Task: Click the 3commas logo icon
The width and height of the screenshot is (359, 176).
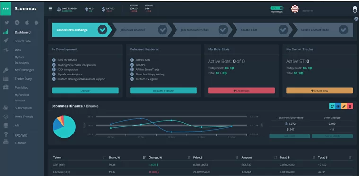Action: tap(6, 8)
